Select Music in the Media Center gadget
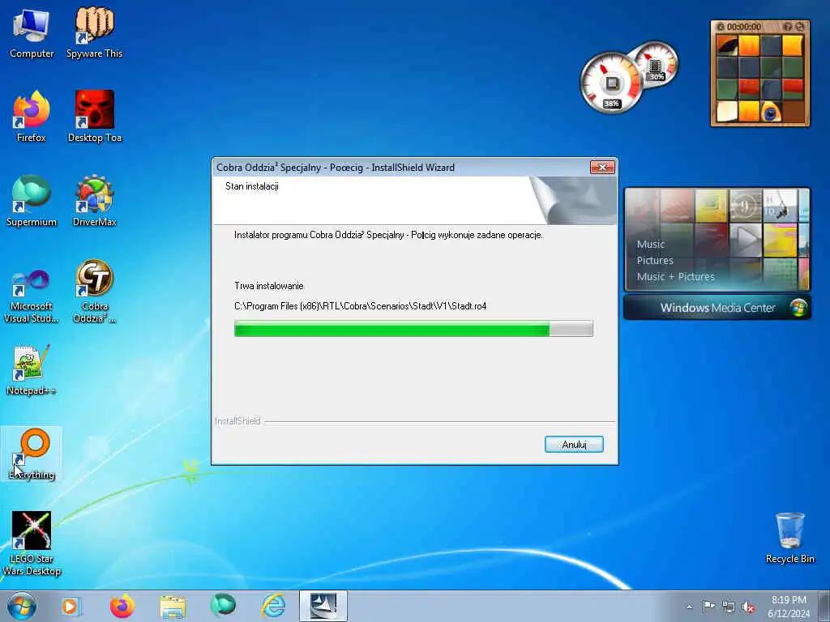Screen dimensions: 830x622 [x=651, y=245]
